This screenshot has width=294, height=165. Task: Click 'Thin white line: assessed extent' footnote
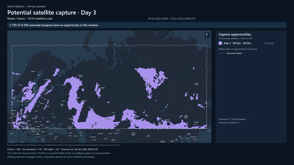click(x=59, y=153)
